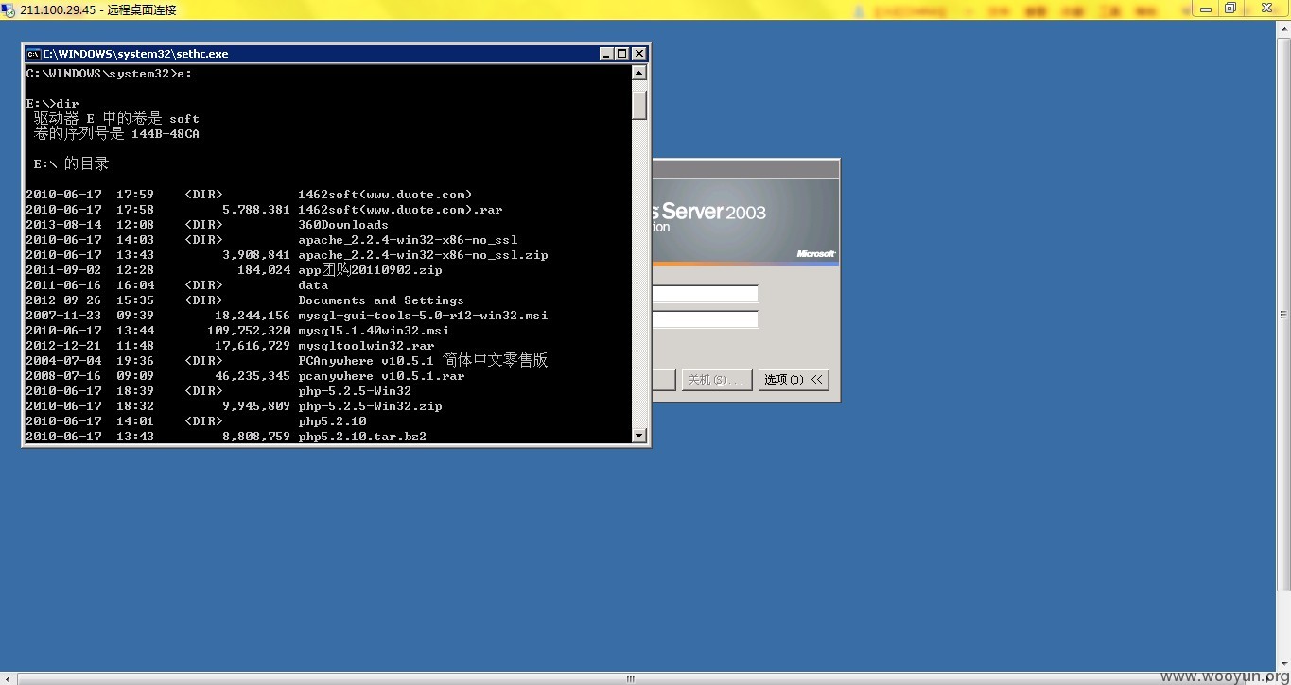Screen dimensions: 1291x685
Task: Click the line 驱动器 E 中的卷是 soft
Action: click(x=116, y=118)
